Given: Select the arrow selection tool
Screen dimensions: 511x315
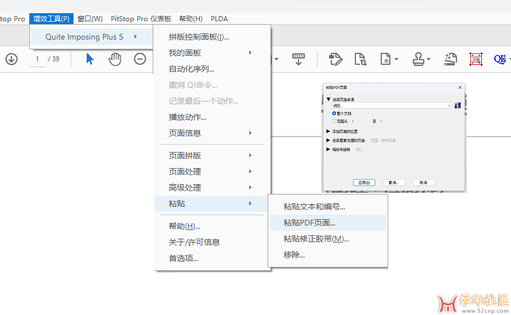Looking at the screenshot, I should coord(90,59).
